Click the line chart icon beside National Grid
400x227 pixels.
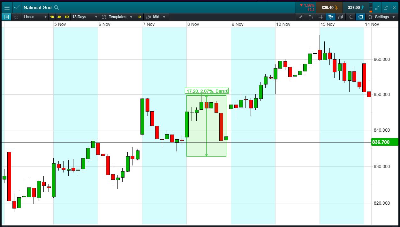click(x=17, y=7)
